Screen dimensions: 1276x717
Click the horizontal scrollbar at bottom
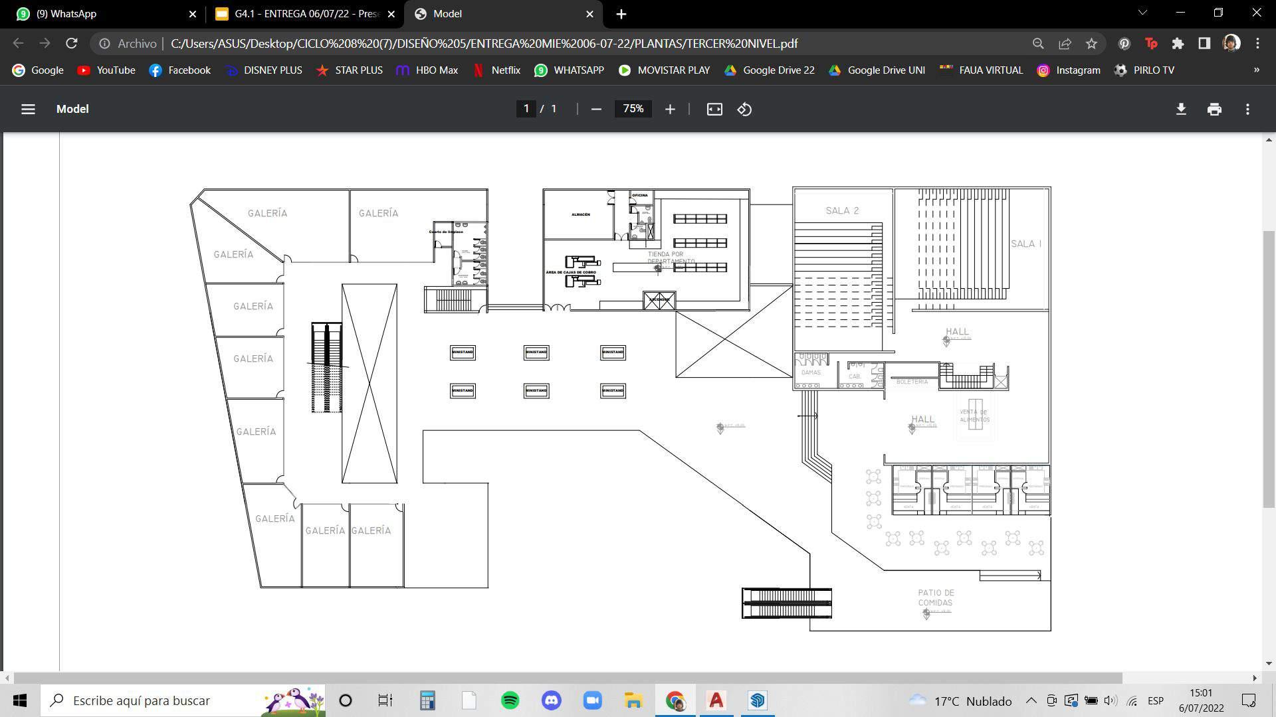[x=568, y=678]
